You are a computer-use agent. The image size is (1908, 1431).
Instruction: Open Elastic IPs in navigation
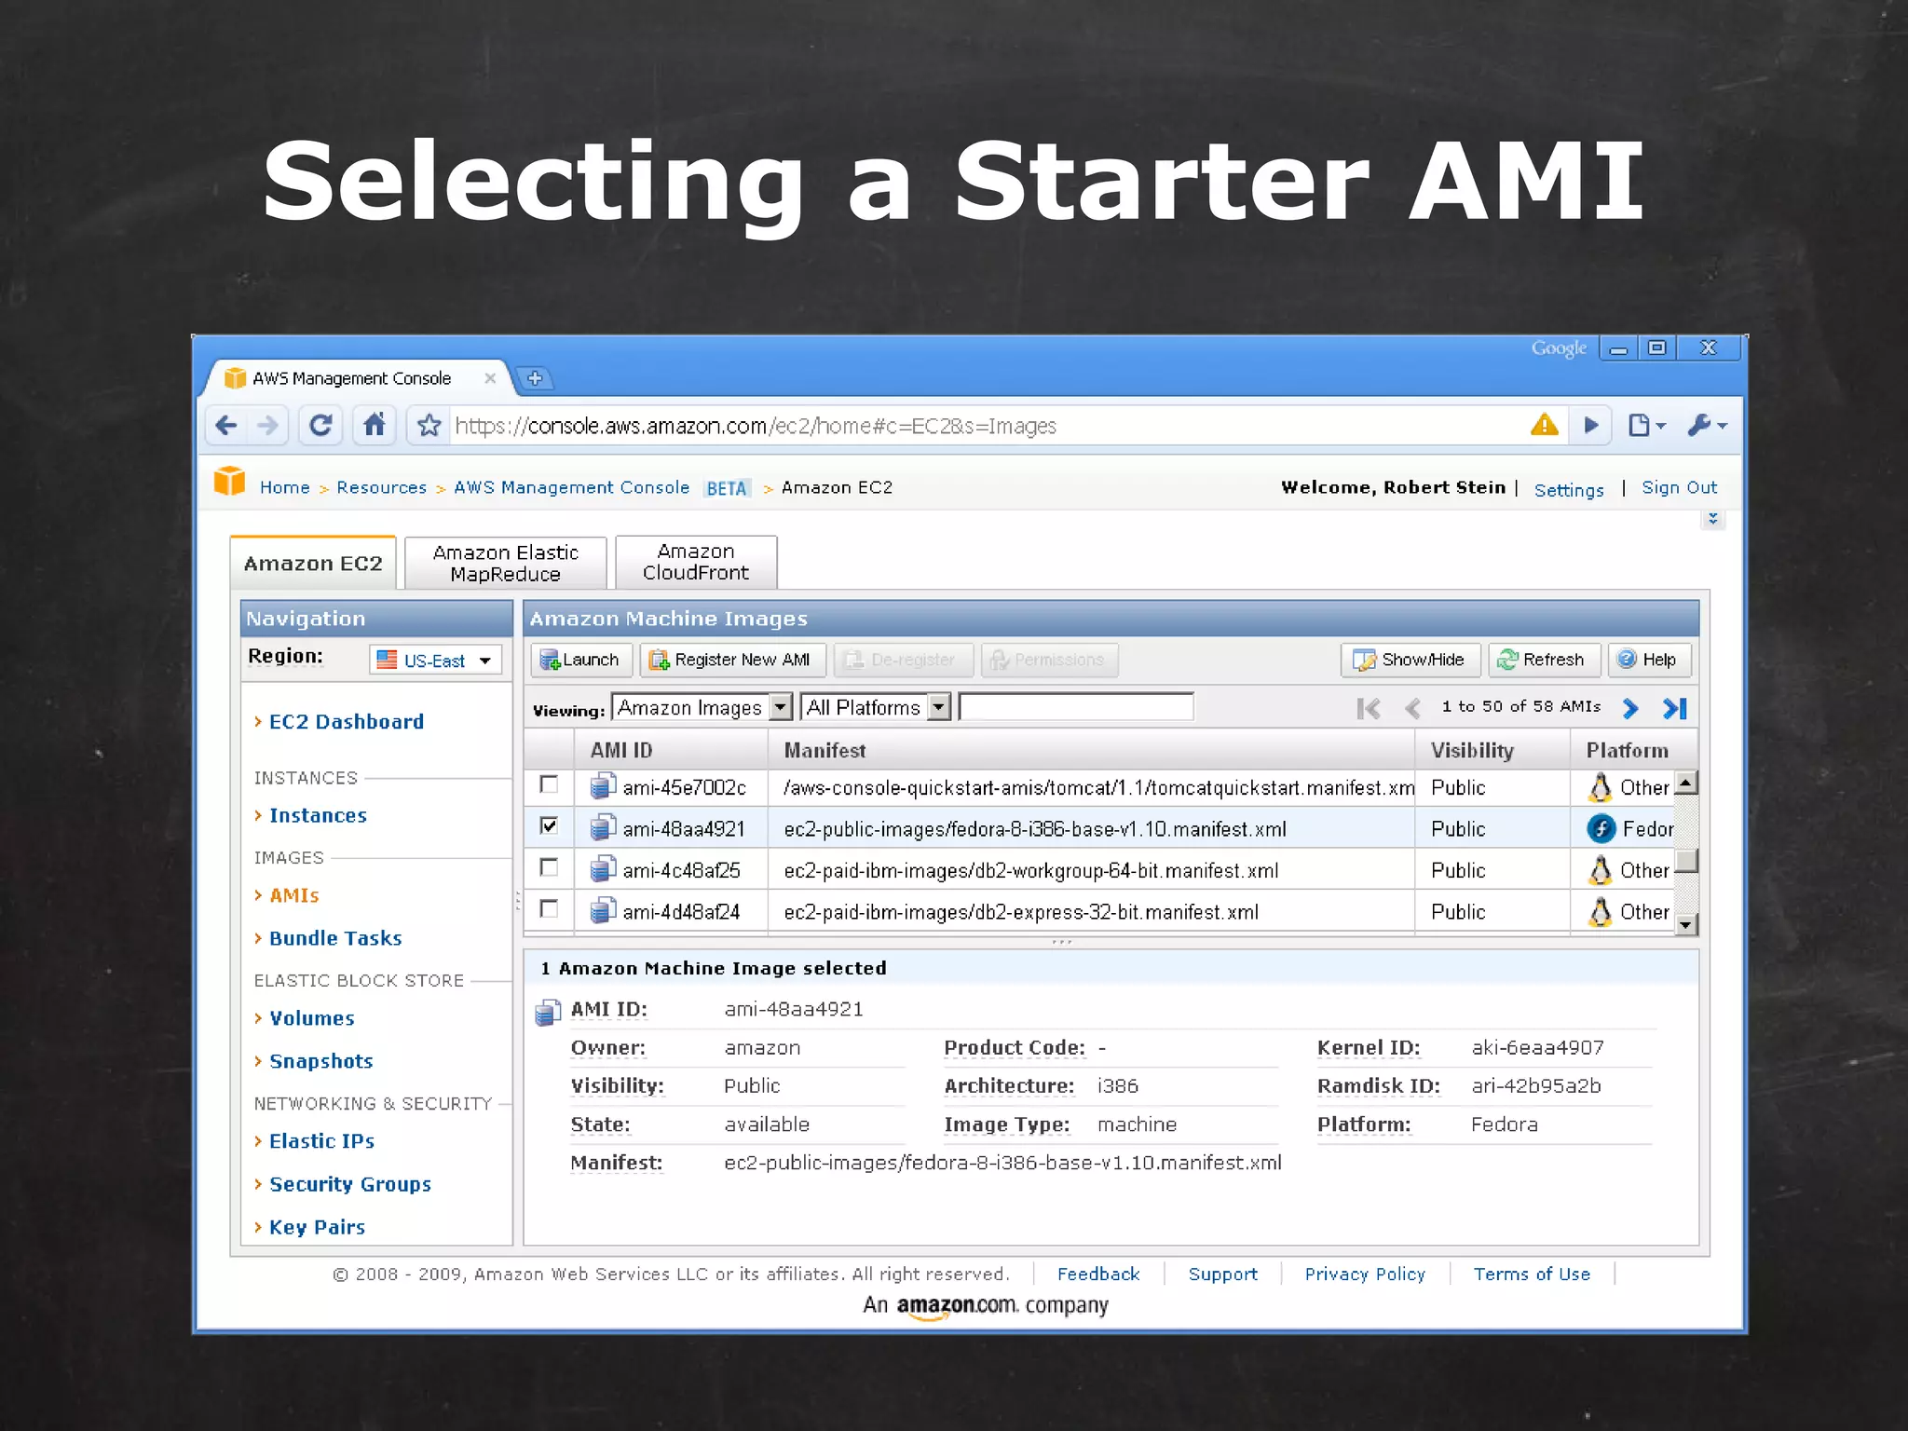(321, 1141)
